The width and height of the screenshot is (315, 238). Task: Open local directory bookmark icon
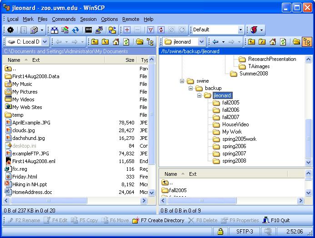coord(140,42)
